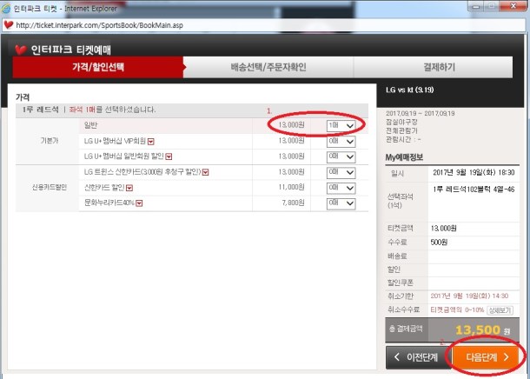
Task: Click the 문화누리카드40% label
Action: [109, 203]
